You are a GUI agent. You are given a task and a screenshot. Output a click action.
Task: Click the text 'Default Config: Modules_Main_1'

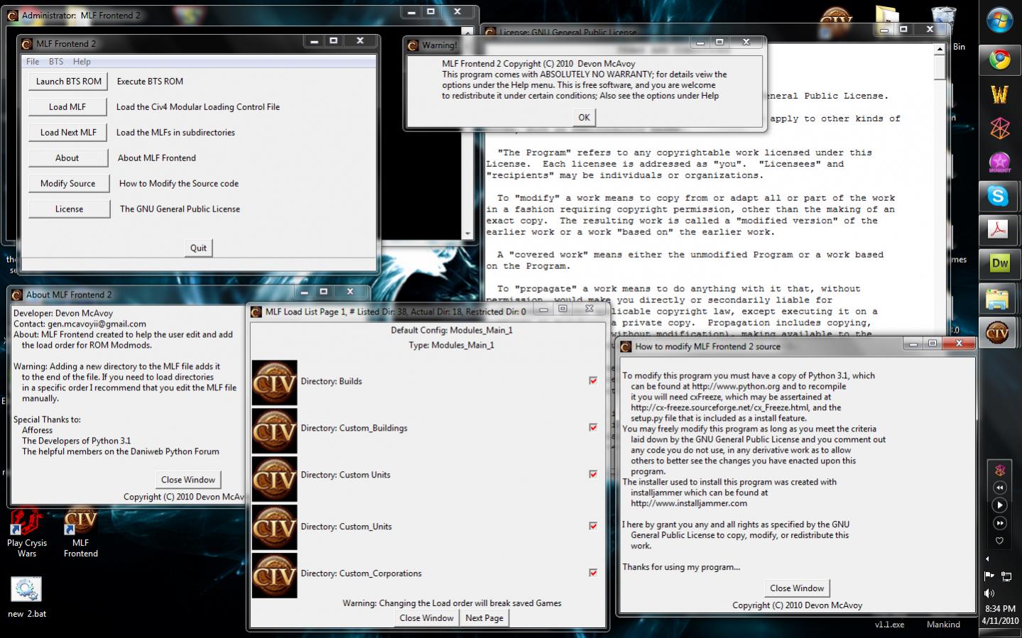(451, 331)
